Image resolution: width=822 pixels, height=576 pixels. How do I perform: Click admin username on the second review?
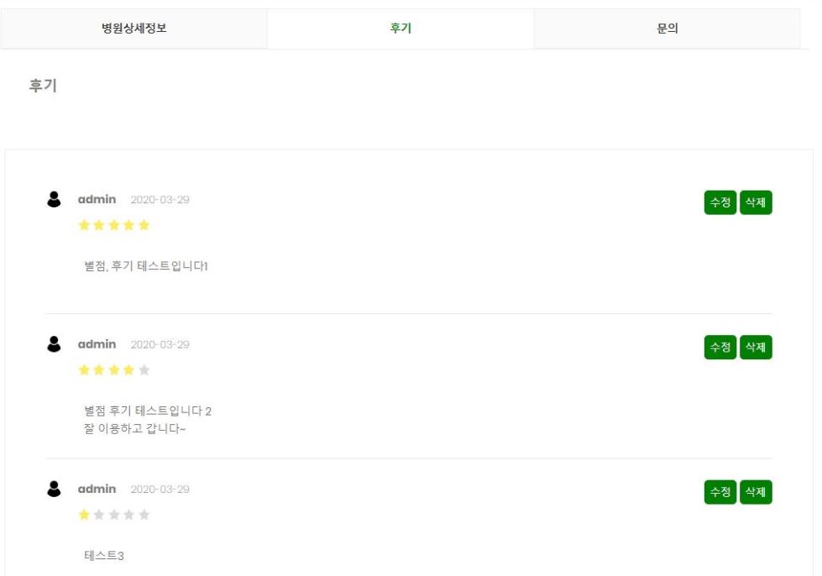pyautogui.click(x=97, y=343)
